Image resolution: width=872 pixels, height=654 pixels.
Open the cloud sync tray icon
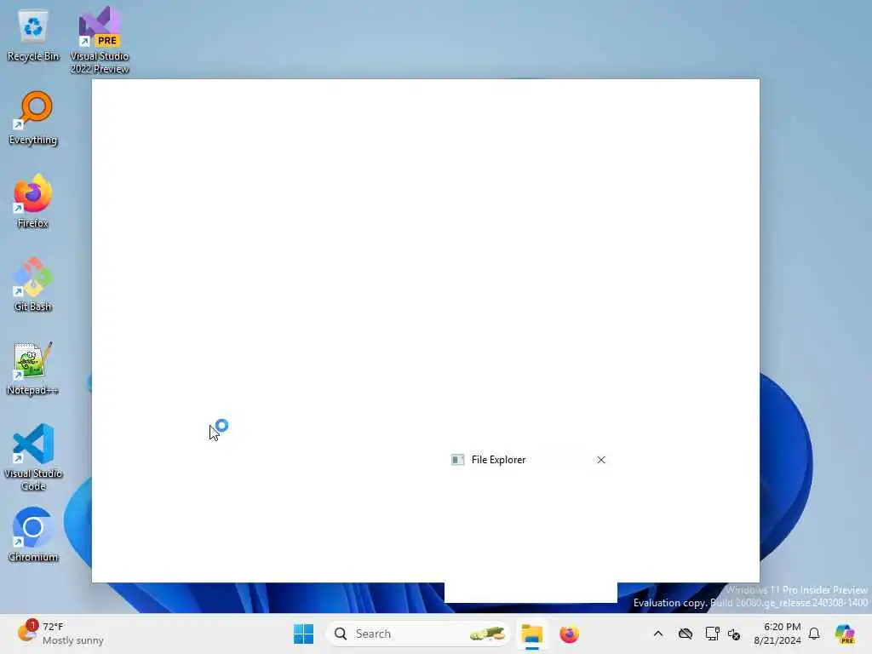click(686, 634)
